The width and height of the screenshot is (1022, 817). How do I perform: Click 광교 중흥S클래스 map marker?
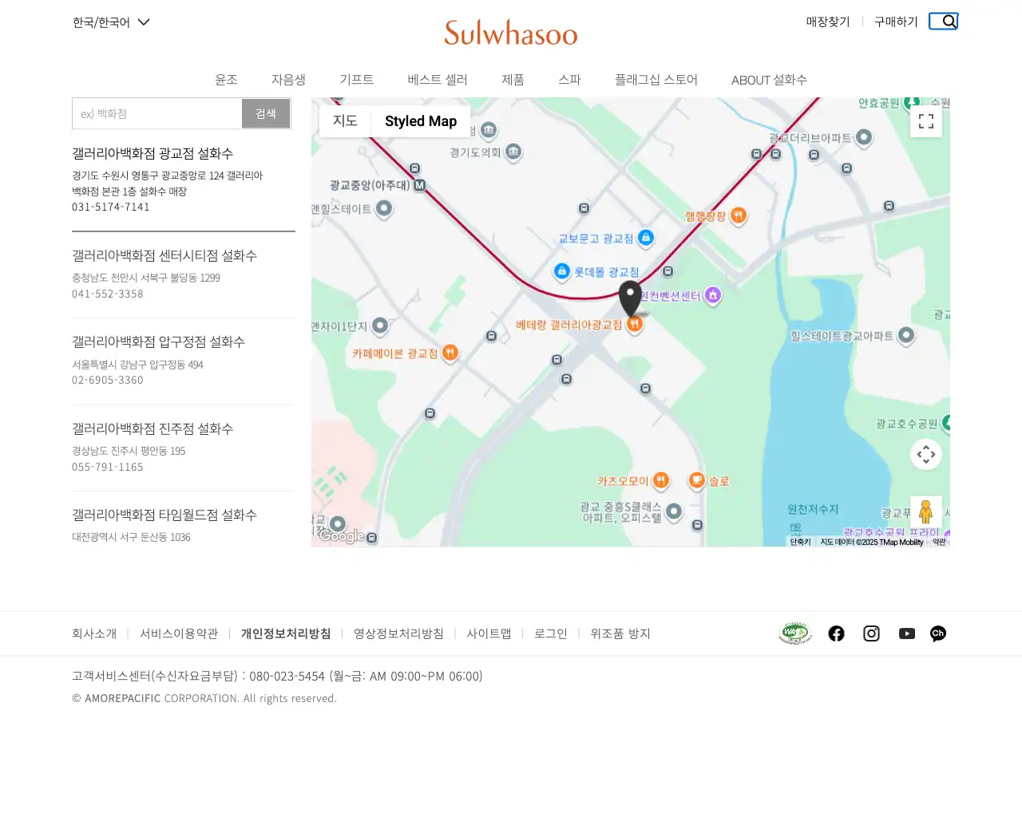click(674, 511)
